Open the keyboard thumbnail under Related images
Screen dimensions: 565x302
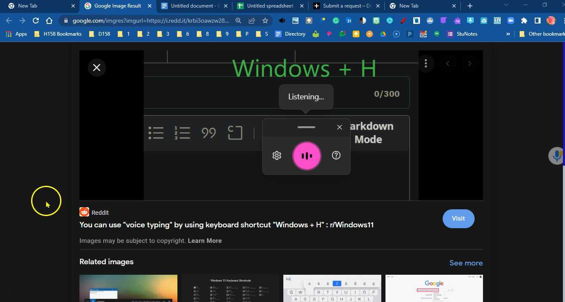[x=332, y=288]
